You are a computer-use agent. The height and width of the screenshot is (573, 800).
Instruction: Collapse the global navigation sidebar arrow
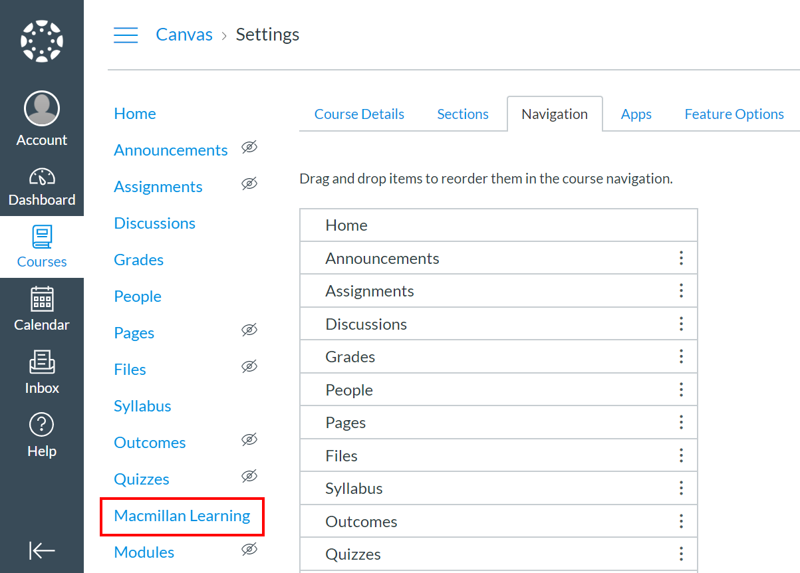(x=41, y=550)
